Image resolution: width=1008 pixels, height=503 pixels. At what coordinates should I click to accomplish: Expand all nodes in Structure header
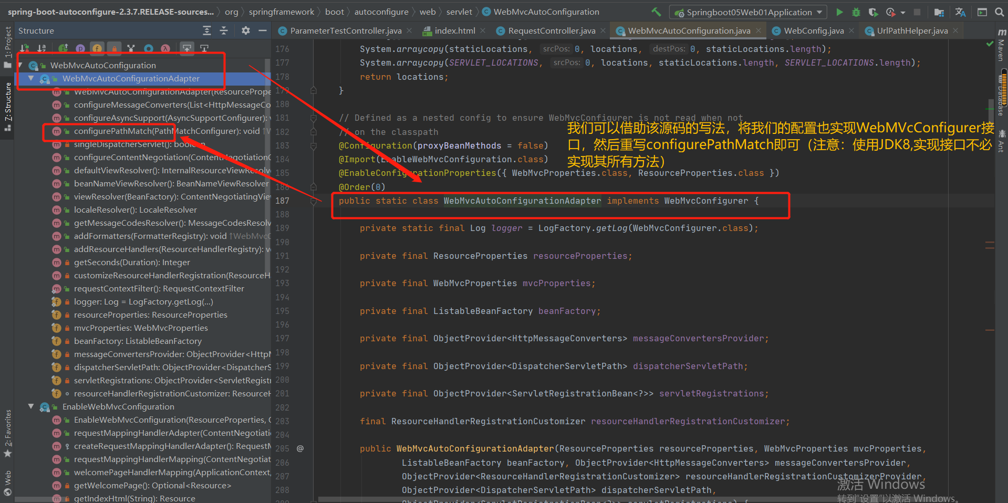click(207, 30)
